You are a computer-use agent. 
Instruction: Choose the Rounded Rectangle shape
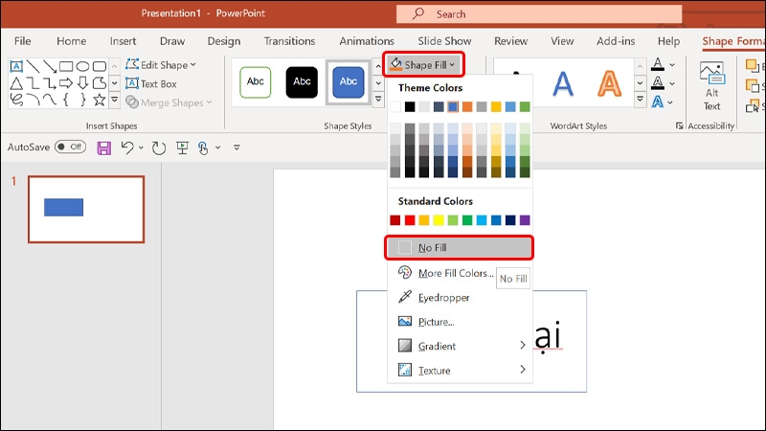[x=100, y=66]
